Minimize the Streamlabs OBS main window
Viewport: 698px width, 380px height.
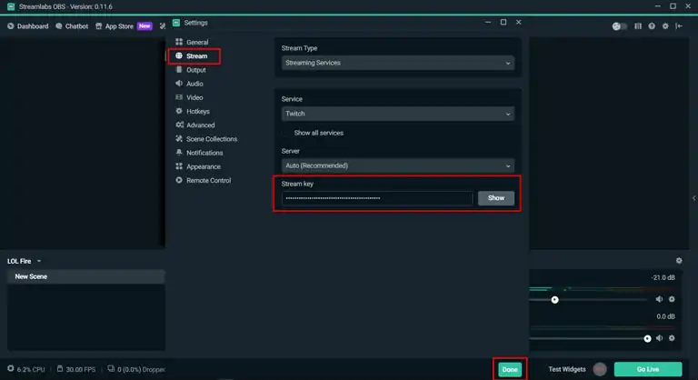click(x=657, y=6)
